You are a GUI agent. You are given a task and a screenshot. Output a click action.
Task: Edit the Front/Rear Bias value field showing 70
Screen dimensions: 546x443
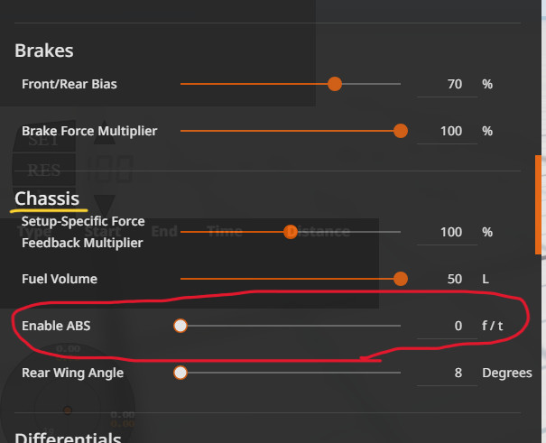(x=447, y=85)
